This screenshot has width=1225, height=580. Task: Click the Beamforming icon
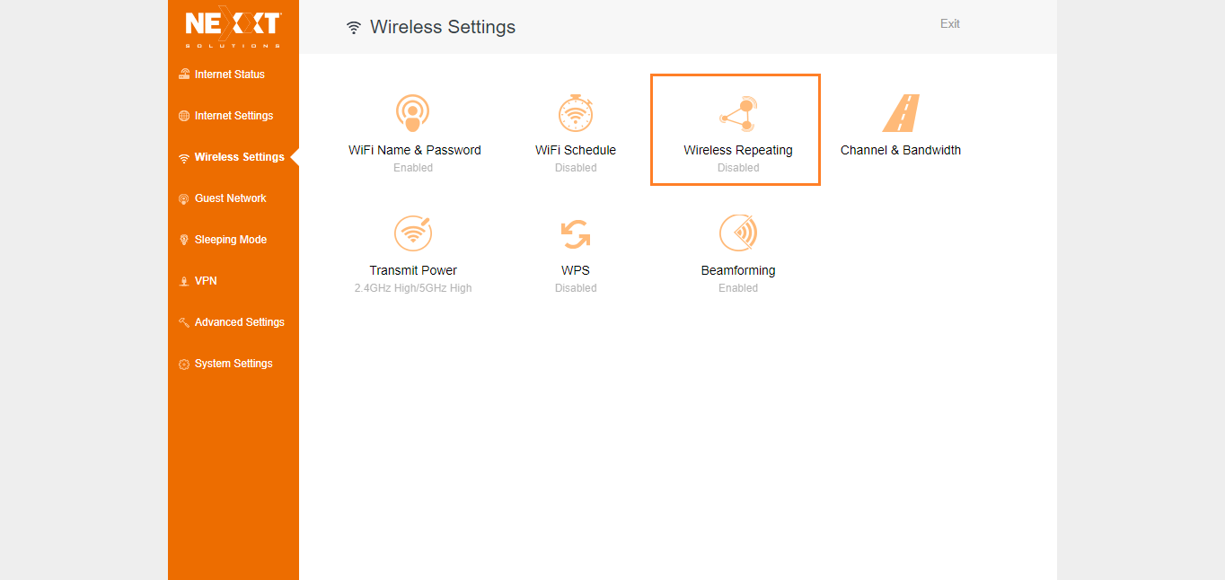pyautogui.click(x=738, y=233)
